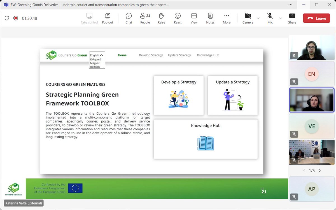This screenshot has height=210, width=336.
Task: Open the React emoji menu
Action: pyautogui.click(x=178, y=18)
